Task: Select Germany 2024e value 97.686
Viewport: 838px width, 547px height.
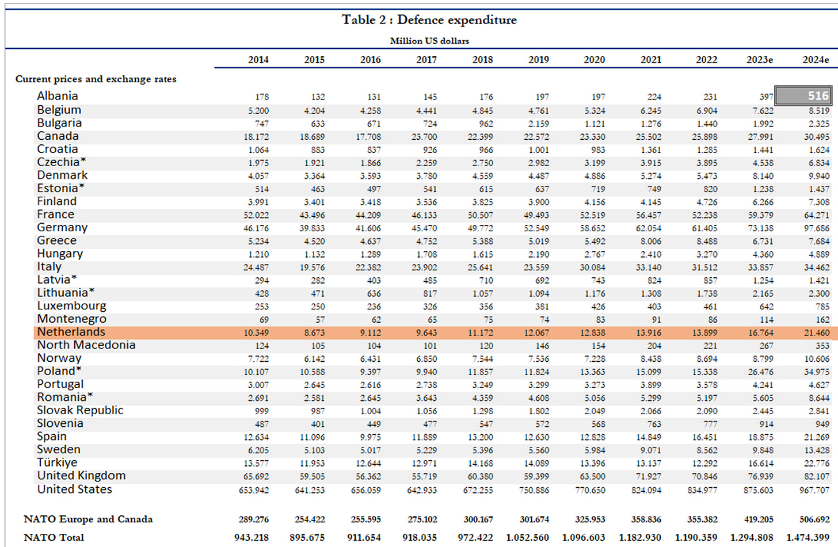Action: (817, 228)
